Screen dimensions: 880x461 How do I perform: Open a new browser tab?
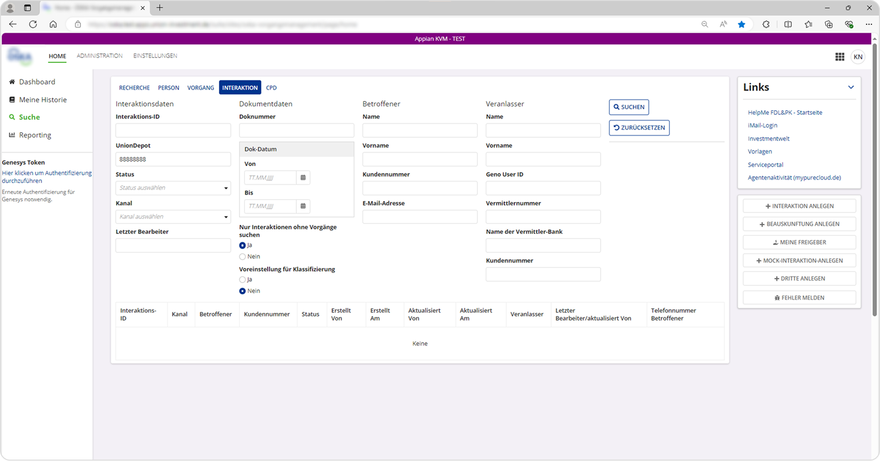(160, 7)
